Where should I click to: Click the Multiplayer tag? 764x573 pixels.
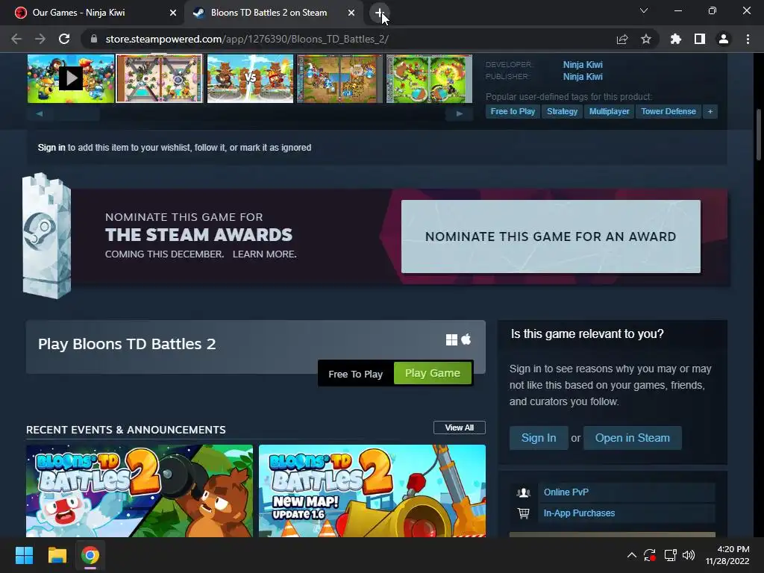609,112
